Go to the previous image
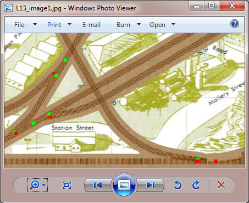The height and width of the screenshot is (203, 249). 97,185
